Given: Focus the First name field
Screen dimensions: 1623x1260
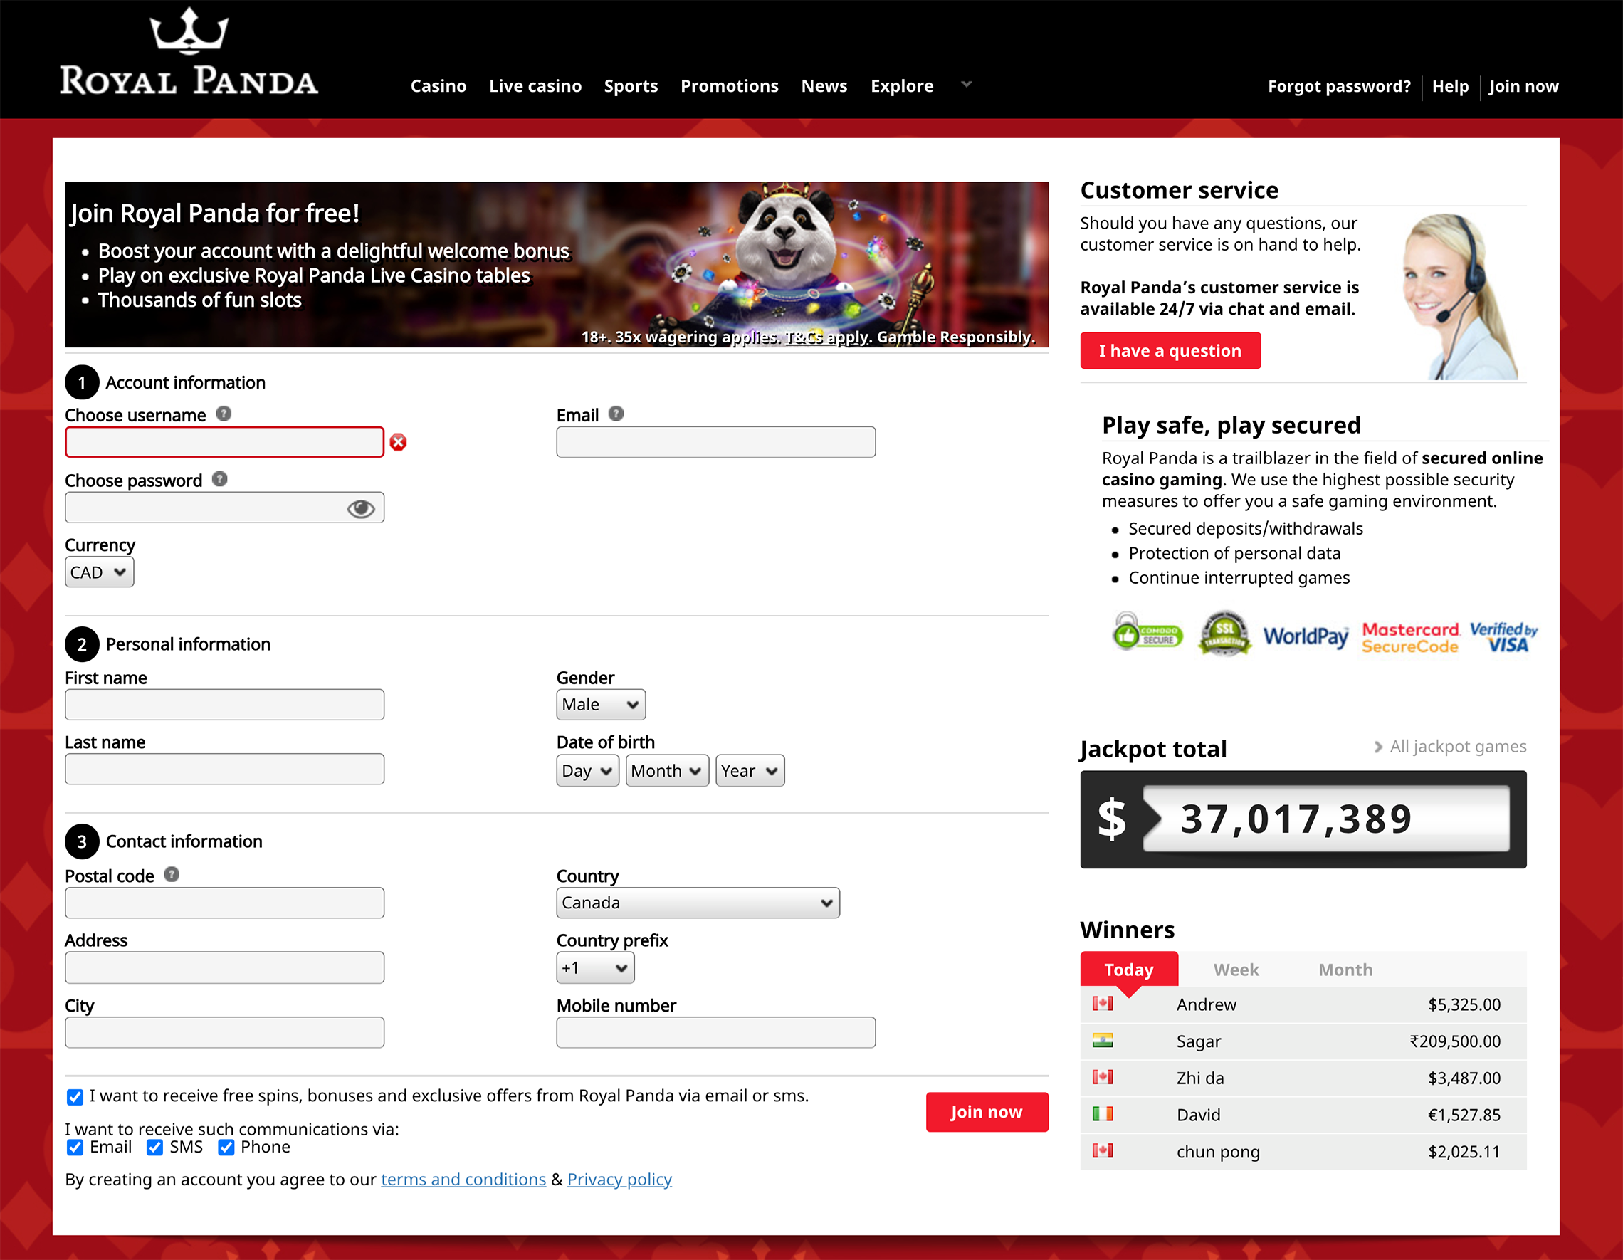Looking at the screenshot, I should [224, 705].
